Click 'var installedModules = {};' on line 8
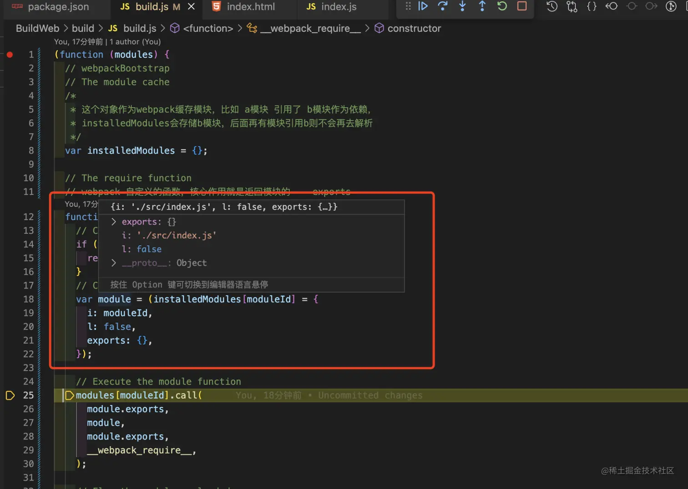This screenshot has height=489, width=688. [x=136, y=150]
